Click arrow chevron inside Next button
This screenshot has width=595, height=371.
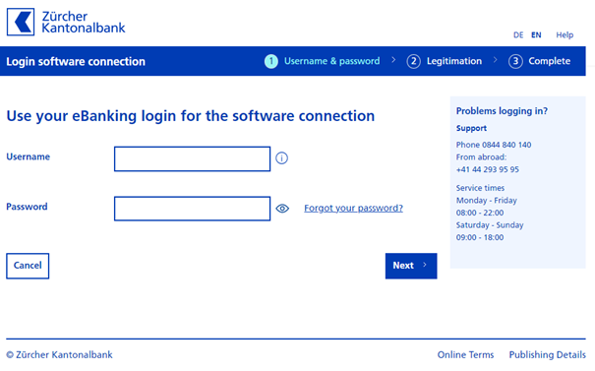[x=425, y=265]
